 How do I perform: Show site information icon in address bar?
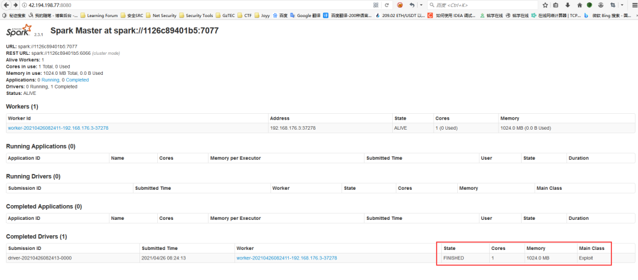(24, 5)
